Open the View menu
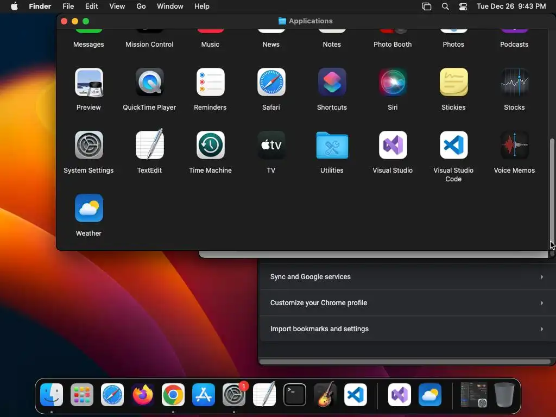The height and width of the screenshot is (417, 556). [117, 7]
